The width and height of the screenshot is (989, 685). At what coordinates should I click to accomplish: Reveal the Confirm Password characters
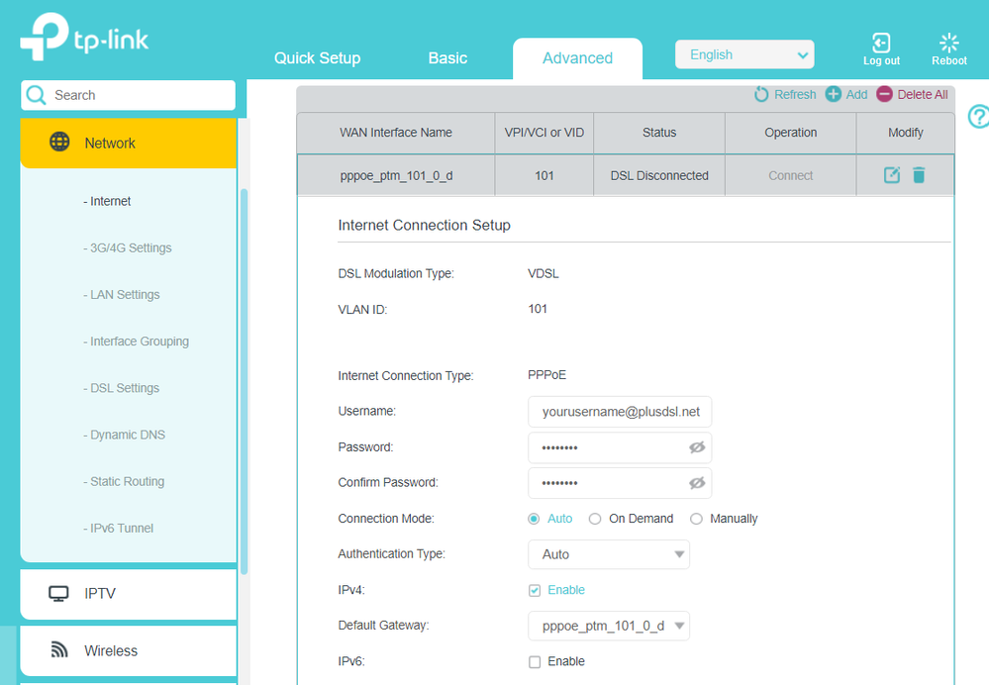coord(697,483)
